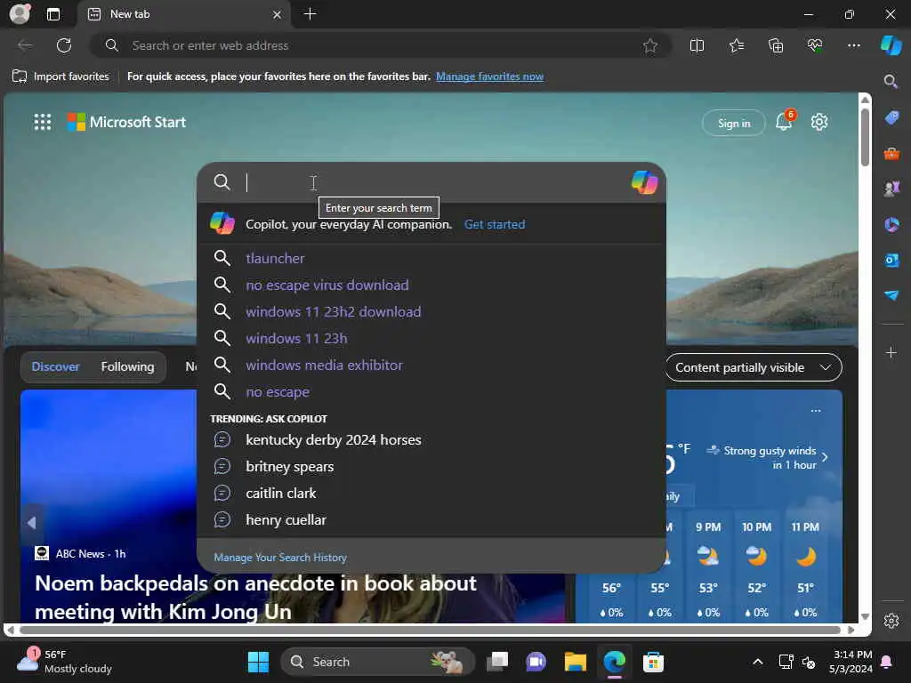Choose suggestion tlauncher
Screen dimensions: 911x683
[x=431, y=258]
